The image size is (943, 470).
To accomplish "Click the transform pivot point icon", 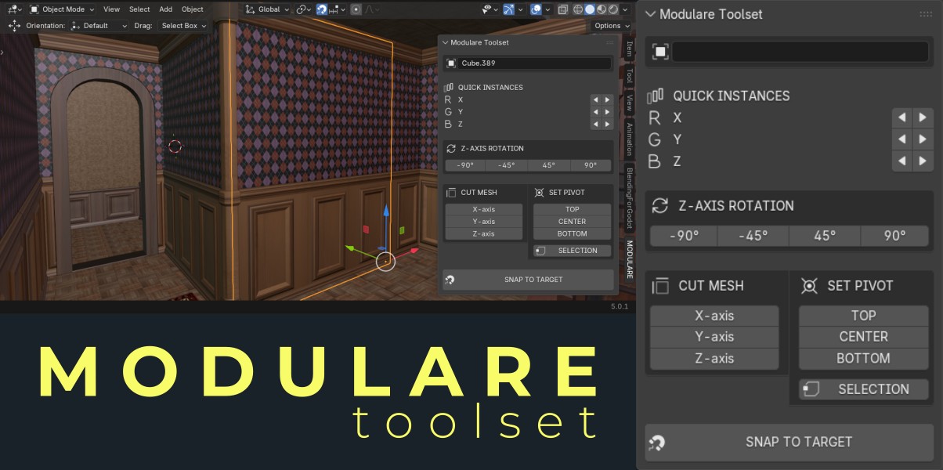I will (x=303, y=9).
